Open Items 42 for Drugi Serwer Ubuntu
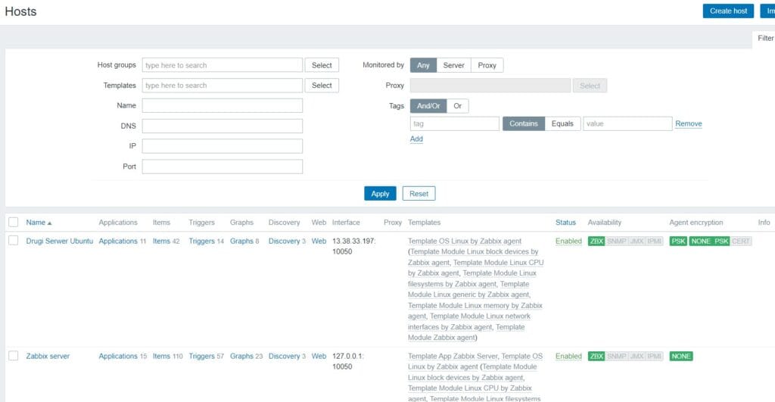This screenshot has width=775, height=402. pyautogui.click(x=161, y=241)
